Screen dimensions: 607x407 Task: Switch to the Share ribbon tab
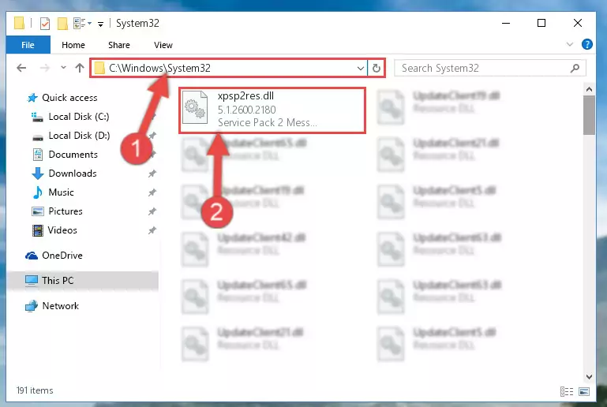tap(119, 45)
